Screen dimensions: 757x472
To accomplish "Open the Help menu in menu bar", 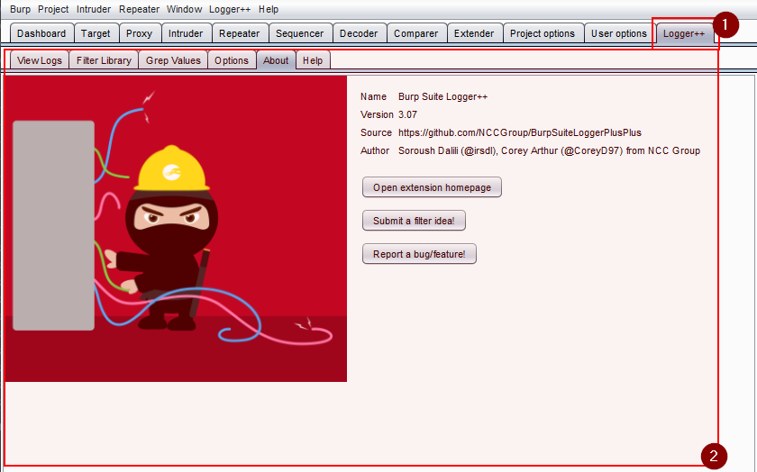I will (x=269, y=9).
